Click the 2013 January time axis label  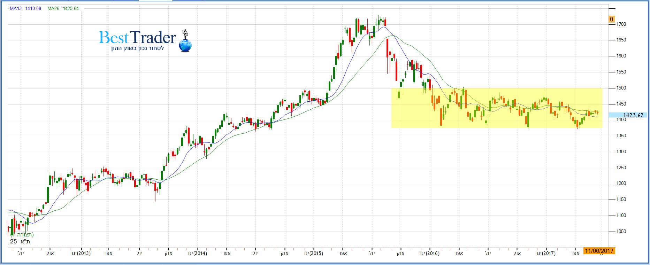[x=81, y=253]
